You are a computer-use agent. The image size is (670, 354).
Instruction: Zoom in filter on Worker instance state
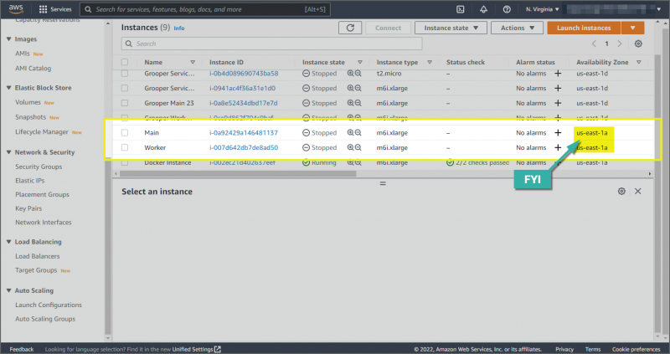350,147
